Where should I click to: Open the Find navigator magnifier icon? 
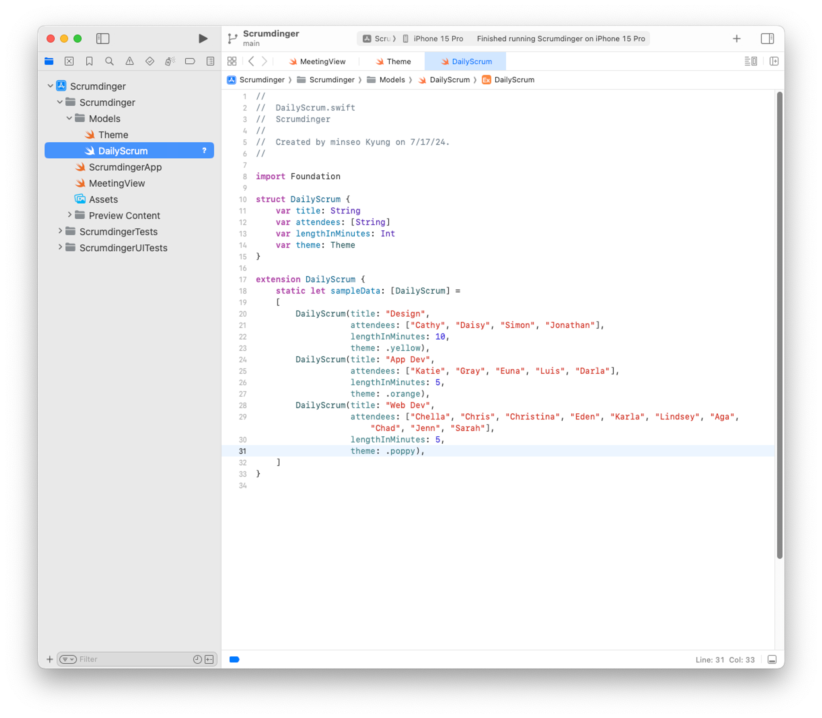pos(109,61)
